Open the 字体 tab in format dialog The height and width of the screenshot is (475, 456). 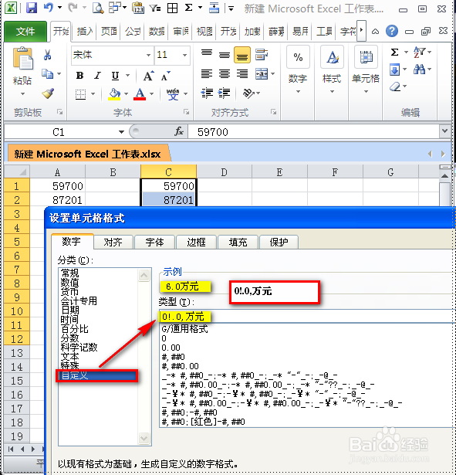click(154, 242)
